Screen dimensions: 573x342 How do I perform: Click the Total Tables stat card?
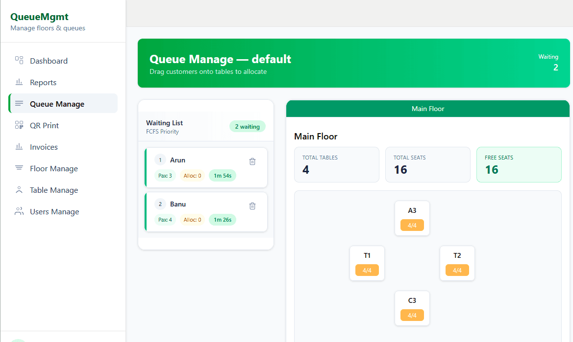[x=337, y=164]
